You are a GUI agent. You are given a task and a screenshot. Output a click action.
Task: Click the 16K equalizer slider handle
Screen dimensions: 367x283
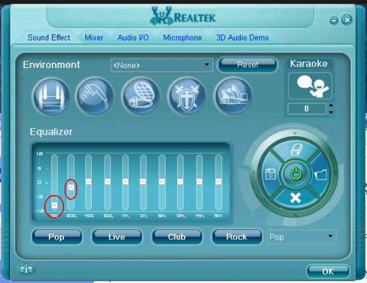coord(218,182)
